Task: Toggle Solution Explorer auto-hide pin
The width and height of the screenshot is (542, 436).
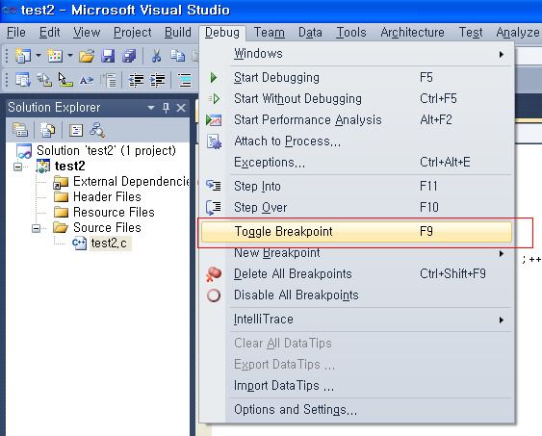Action: pyautogui.click(x=166, y=108)
